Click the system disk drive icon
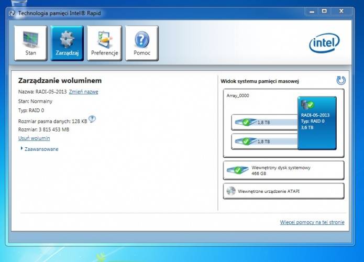The width and height of the screenshot is (364, 262). click(237, 170)
